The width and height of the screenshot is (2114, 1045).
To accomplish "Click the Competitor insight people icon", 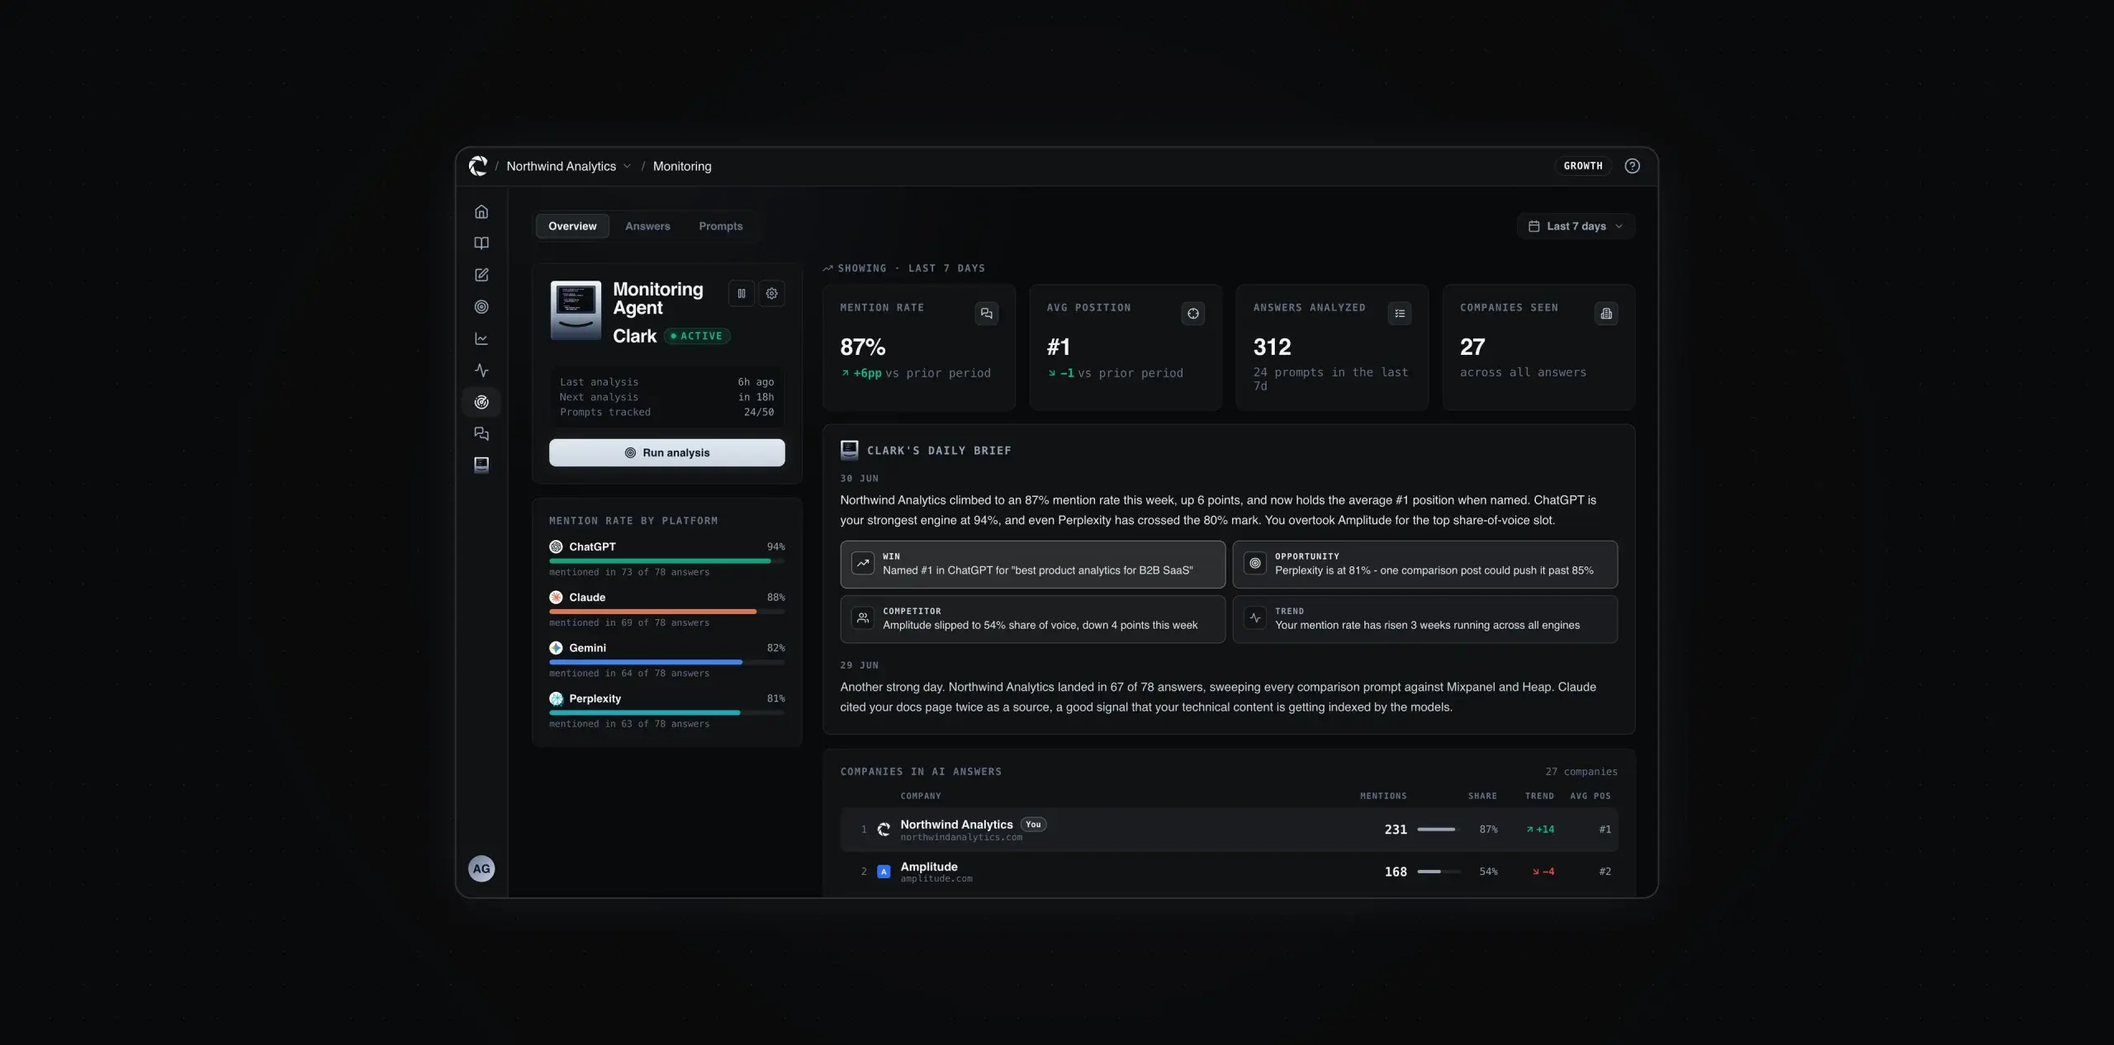I will point(863,617).
